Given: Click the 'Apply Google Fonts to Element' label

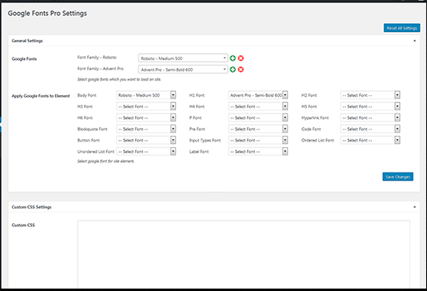Looking at the screenshot, I should 41,96.
